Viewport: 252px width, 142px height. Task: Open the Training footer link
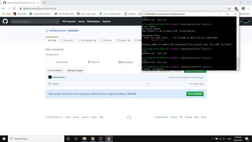pos(188,117)
